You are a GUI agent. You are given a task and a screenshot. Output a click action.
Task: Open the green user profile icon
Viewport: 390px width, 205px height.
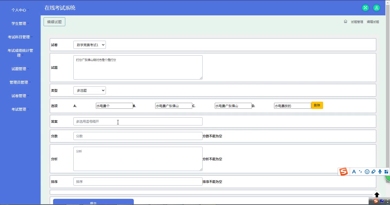376,8
